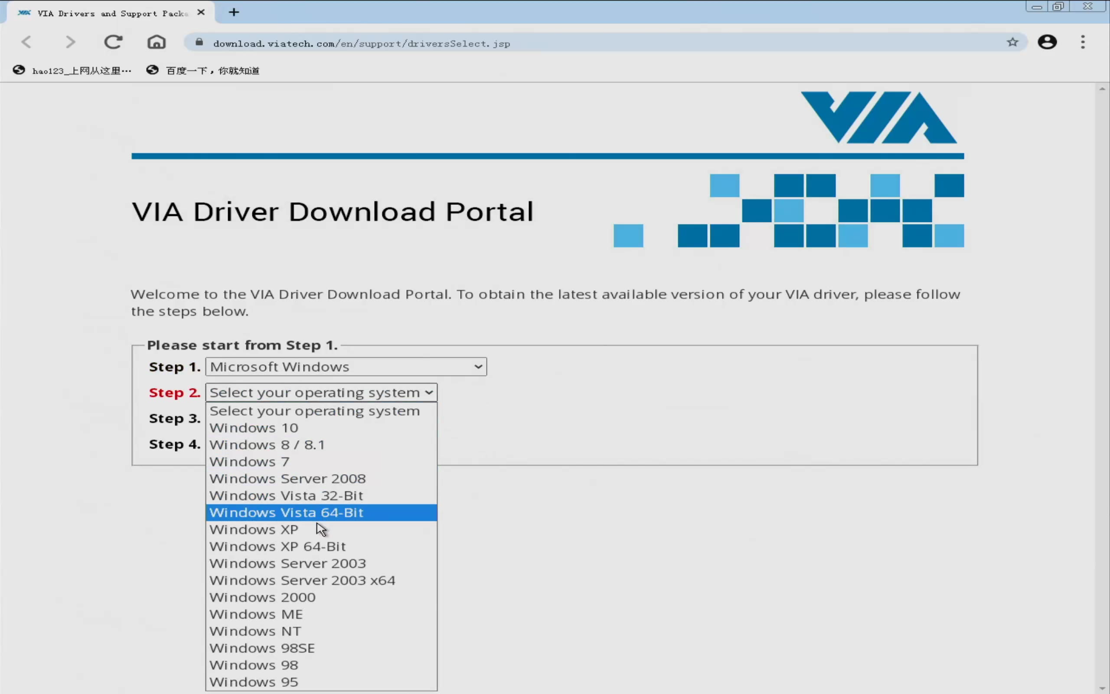This screenshot has height=694, width=1110.
Task: Click the 'Step 3.' label
Action: point(174,419)
